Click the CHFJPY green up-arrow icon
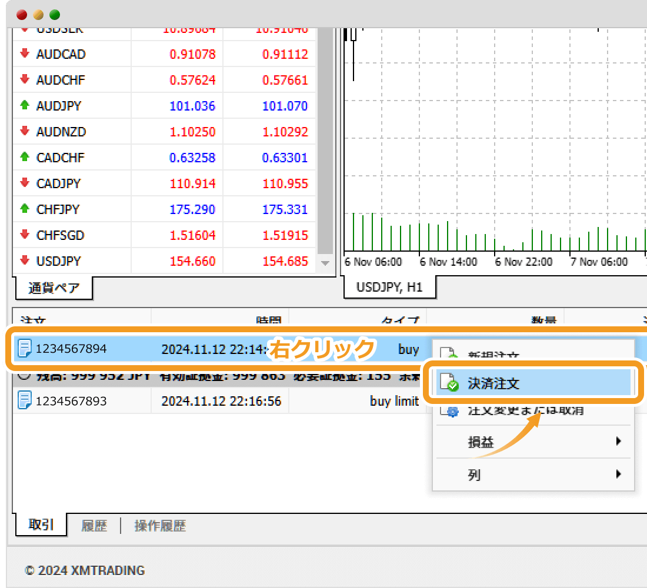 pyautogui.click(x=25, y=209)
